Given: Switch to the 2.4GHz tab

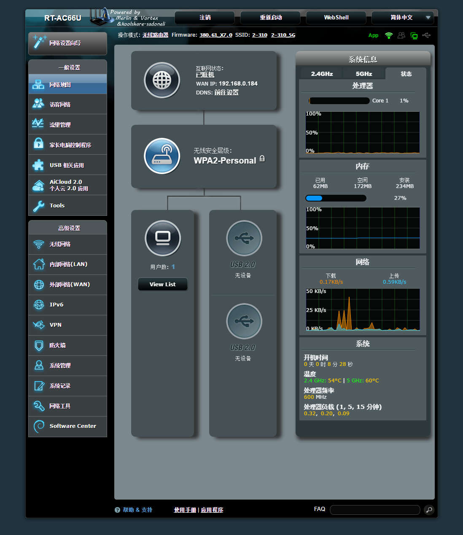Looking at the screenshot, I should [322, 74].
